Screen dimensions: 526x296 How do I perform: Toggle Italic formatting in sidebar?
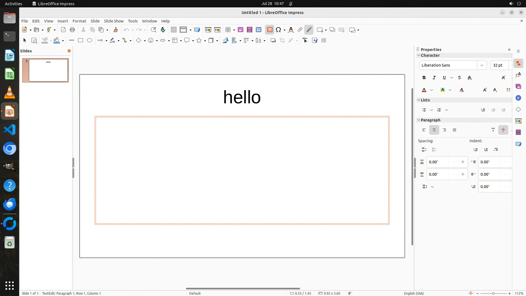(434, 78)
